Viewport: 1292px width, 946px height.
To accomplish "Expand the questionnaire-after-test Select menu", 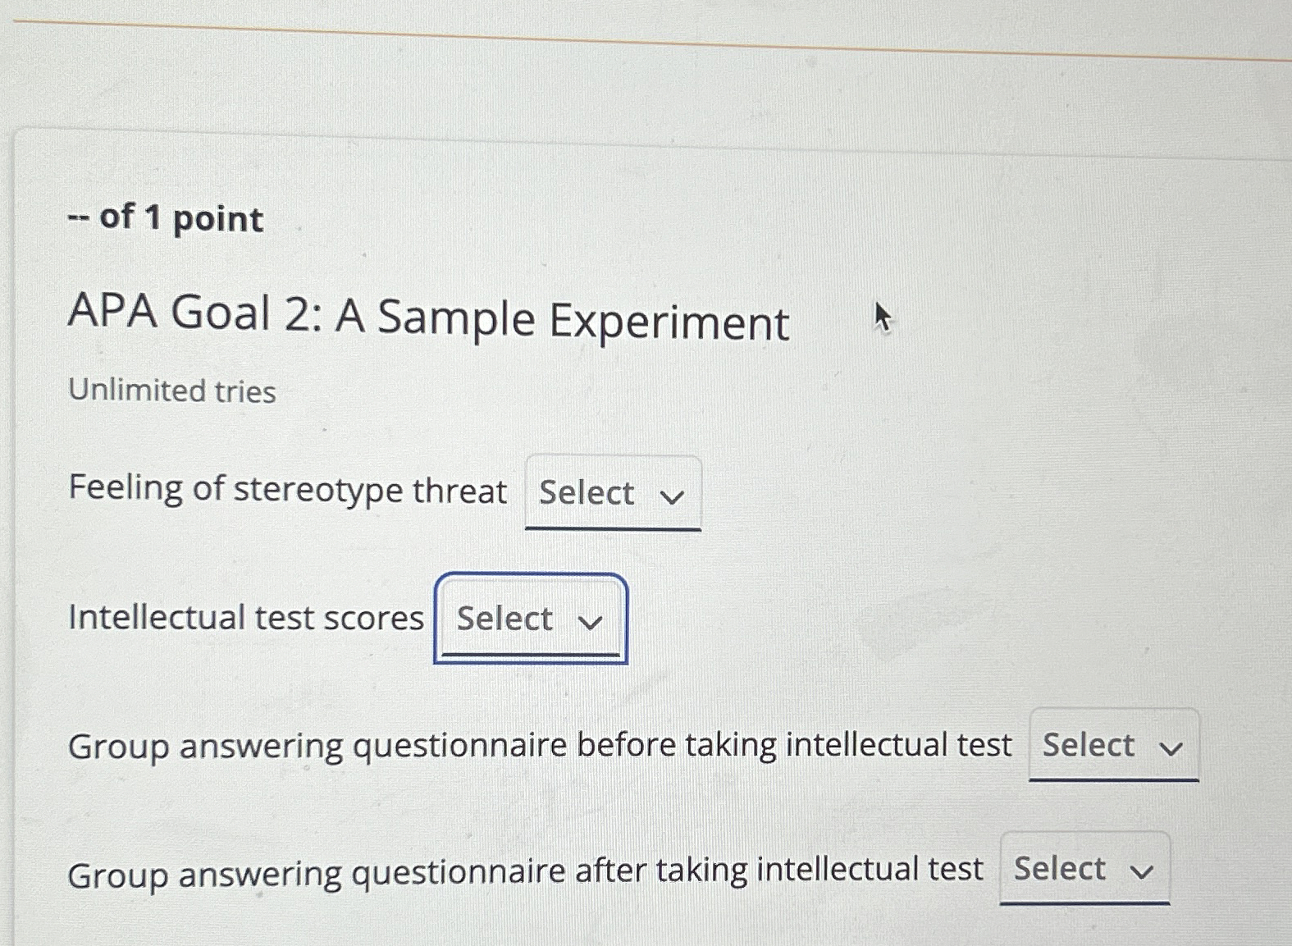I will [x=1083, y=870].
